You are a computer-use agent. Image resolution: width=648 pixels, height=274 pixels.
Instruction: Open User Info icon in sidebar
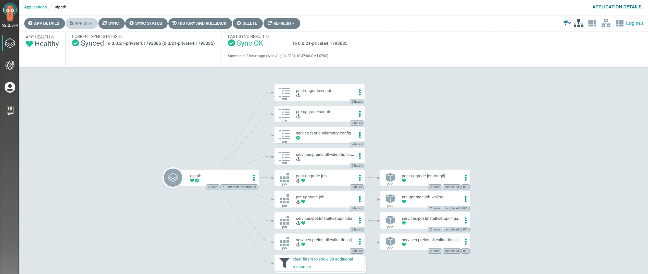10,87
